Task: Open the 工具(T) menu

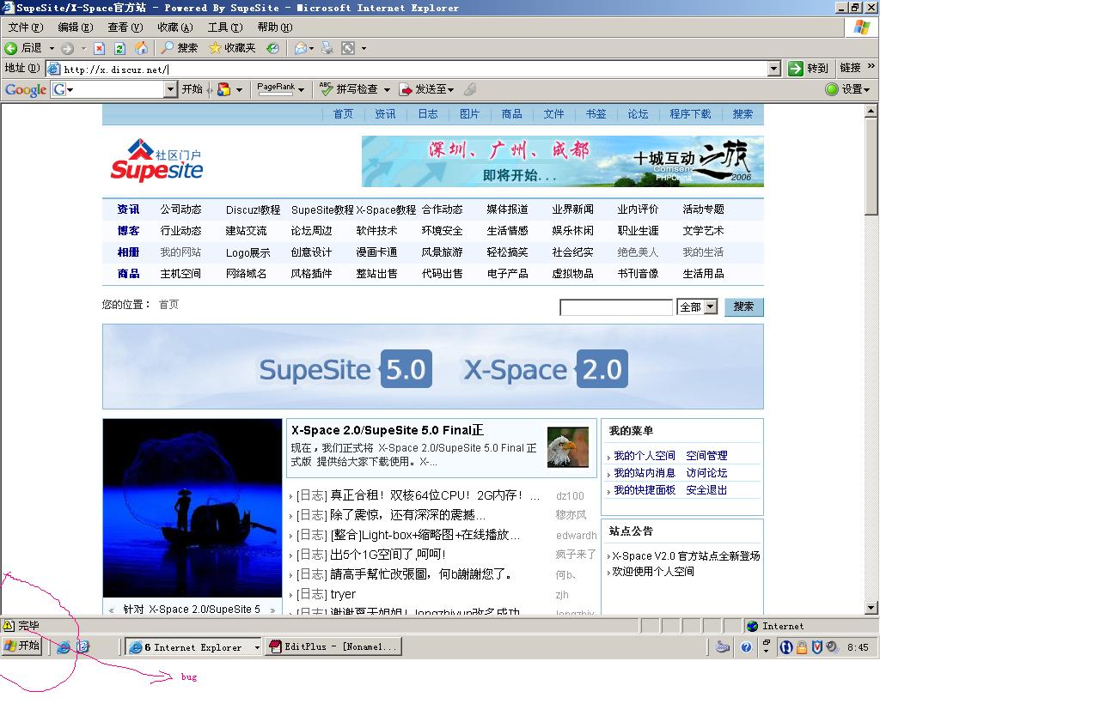Action: [x=224, y=27]
